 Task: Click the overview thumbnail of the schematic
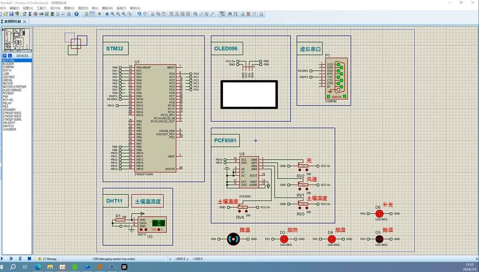(x=17, y=39)
